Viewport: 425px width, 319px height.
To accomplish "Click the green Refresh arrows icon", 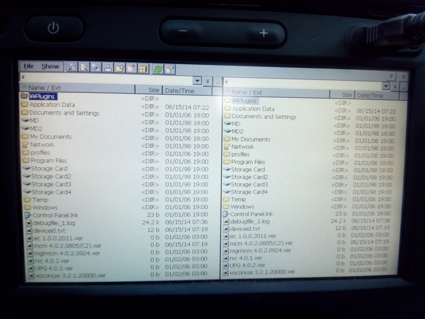I will point(158,69).
